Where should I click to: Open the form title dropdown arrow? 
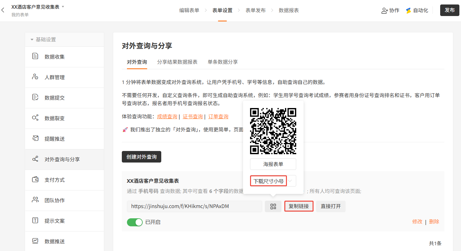tap(63, 7)
